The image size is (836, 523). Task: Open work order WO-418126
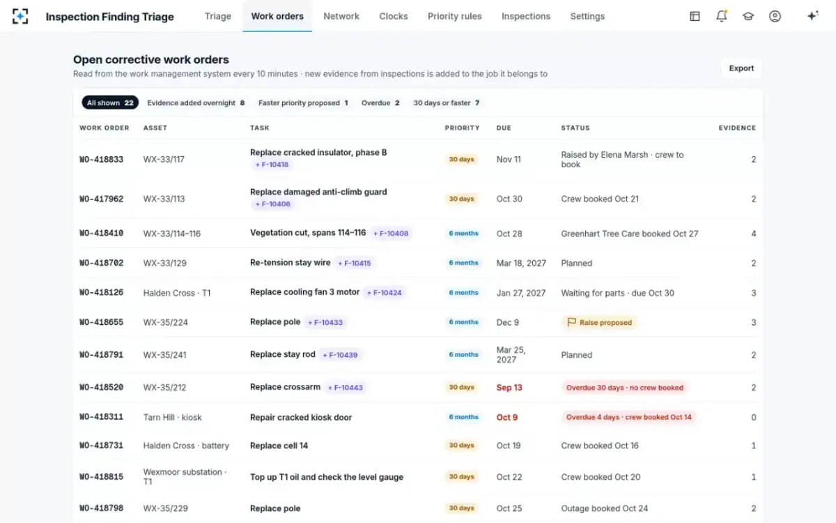101,293
